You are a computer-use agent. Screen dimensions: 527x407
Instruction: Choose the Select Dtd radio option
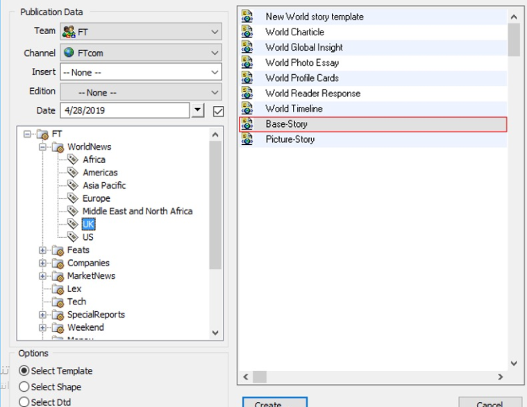coord(24,402)
